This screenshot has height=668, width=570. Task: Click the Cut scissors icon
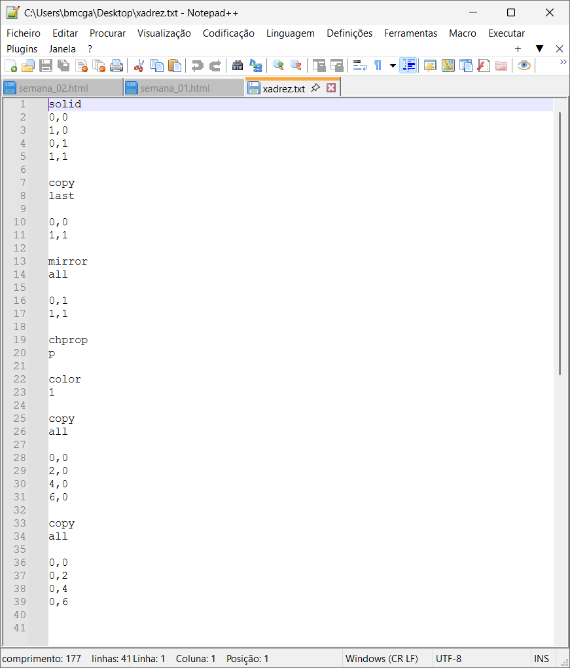tap(139, 65)
